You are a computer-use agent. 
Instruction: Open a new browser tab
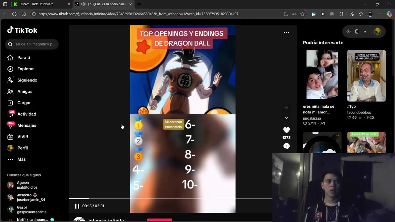point(139,4)
